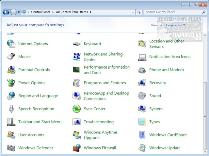Viewport: 209px width, 156px height.
Task: Click the Mouse icon
Action: [11, 57]
